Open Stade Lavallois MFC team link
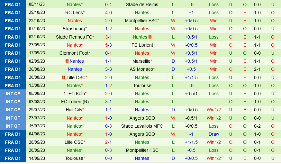281x164 pixels. (x=142, y=126)
